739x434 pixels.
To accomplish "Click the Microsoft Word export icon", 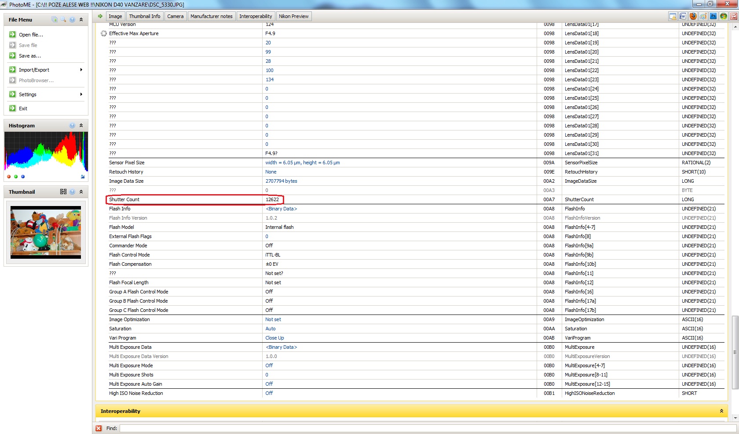I will (683, 16).
